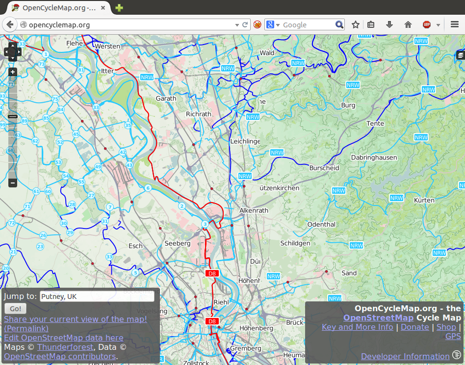The width and height of the screenshot is (465, 365).
Task: Bookmark this page with the star icon
Action: pos(356,24)
